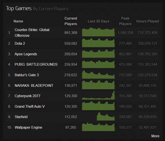Click the Name column header
Screen dimensions: 165x141
pos(18,21)
